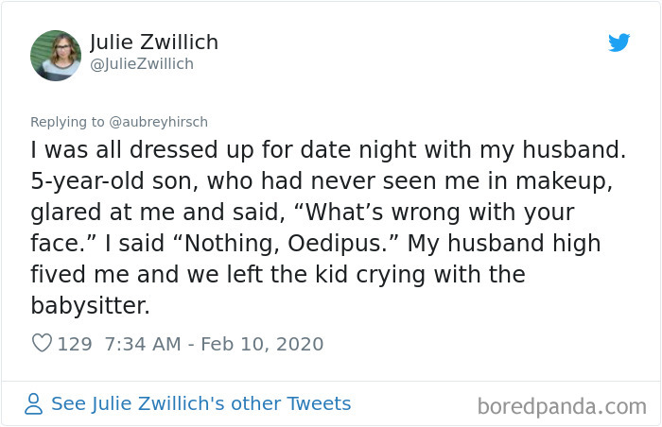Open the @JulieZwillich handle link
Screen dimensions: 662x427
142,64
